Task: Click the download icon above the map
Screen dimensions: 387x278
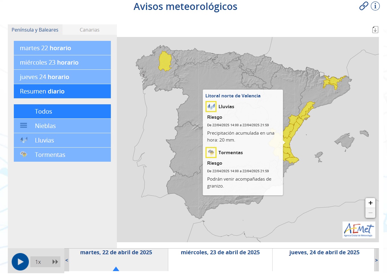Action: point(375,29)
